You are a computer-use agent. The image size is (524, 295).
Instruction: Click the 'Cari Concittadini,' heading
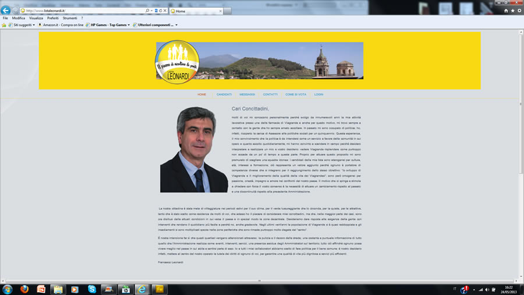point(250,108)
